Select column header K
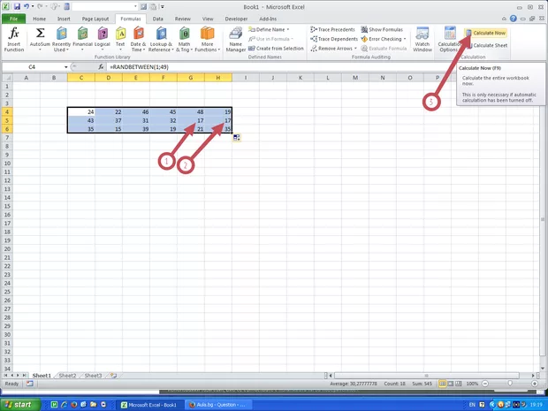548x411 pixels. (x=301, y=78)
